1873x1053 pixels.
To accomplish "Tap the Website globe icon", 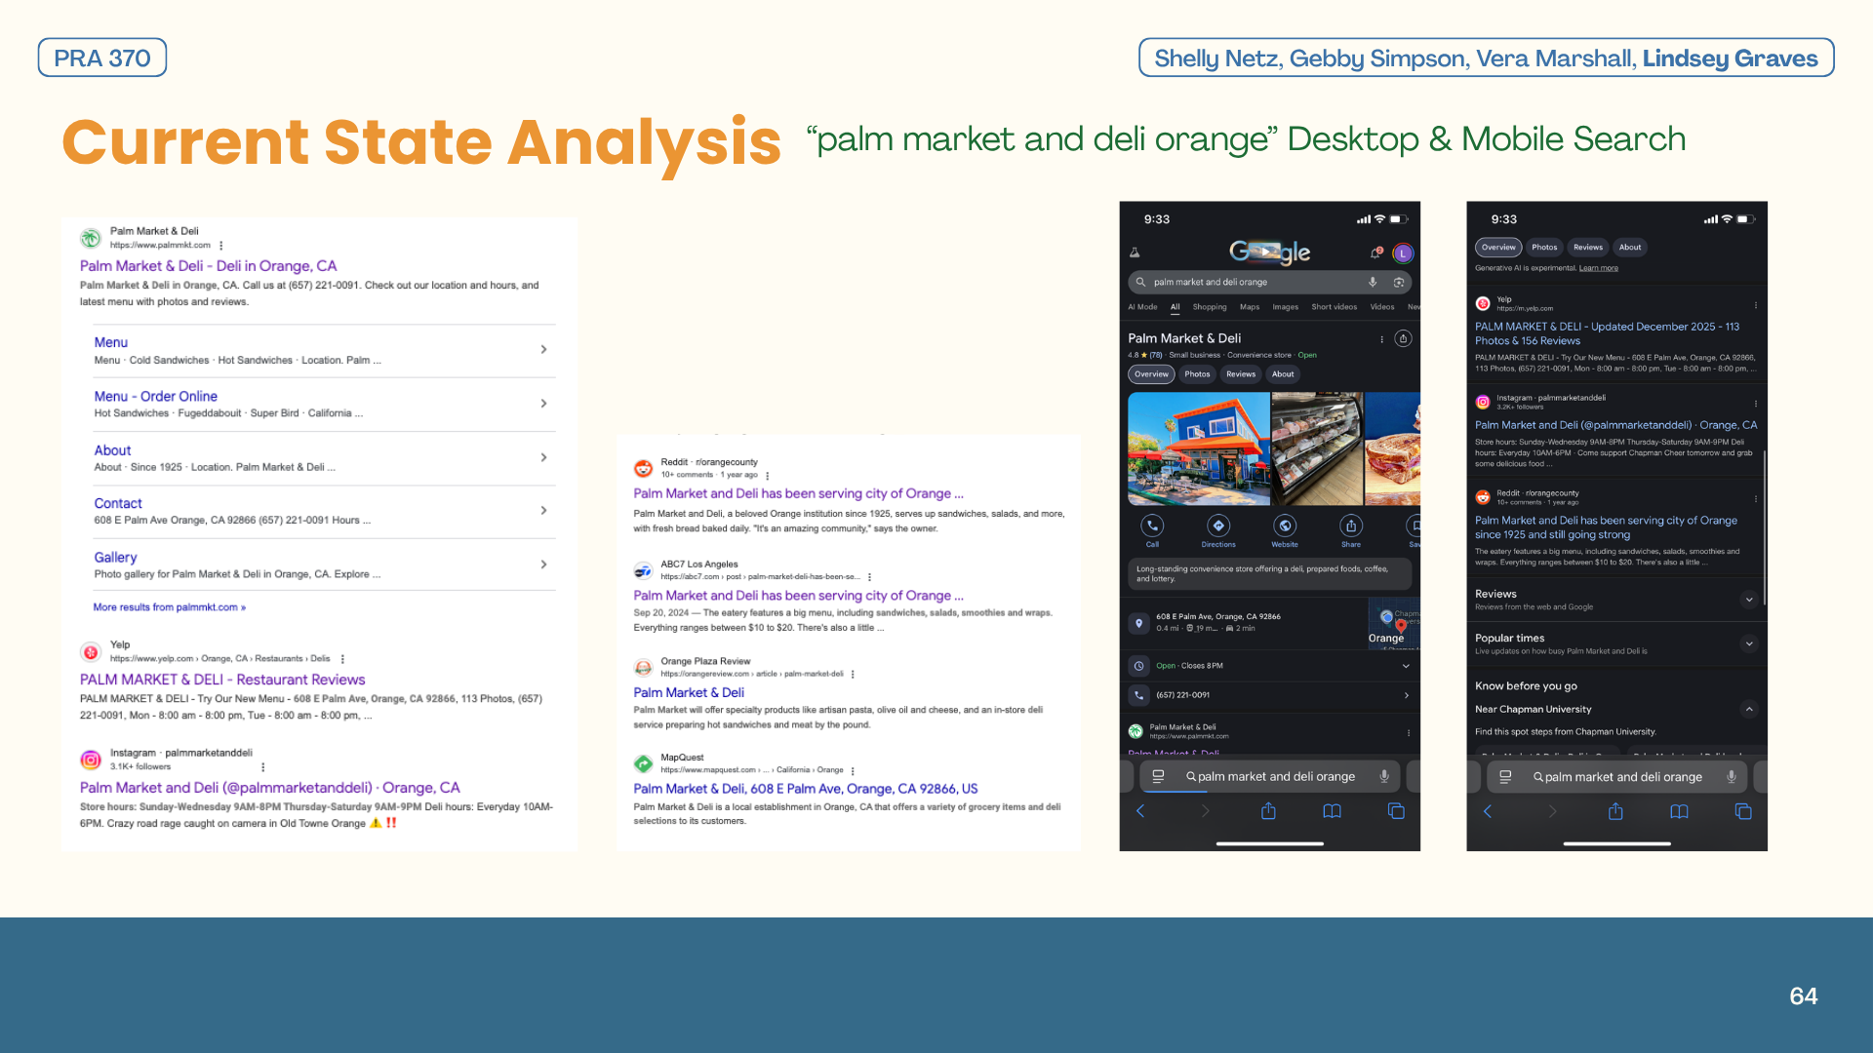I will point(1285,526).
